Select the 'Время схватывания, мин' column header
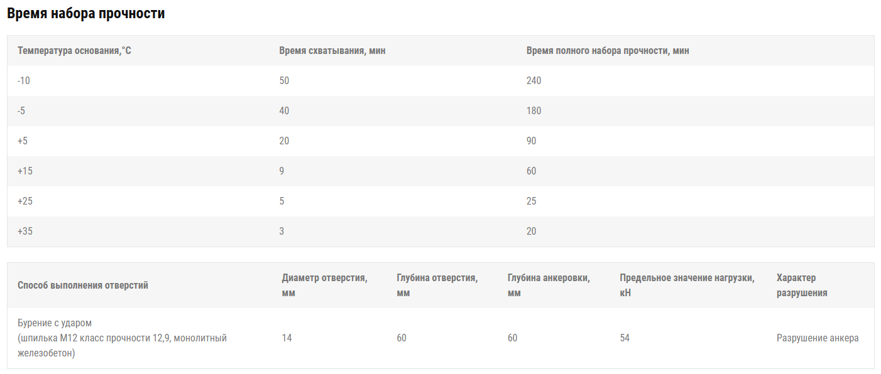The height and width of the screenshot is (374, 881). 332,51
